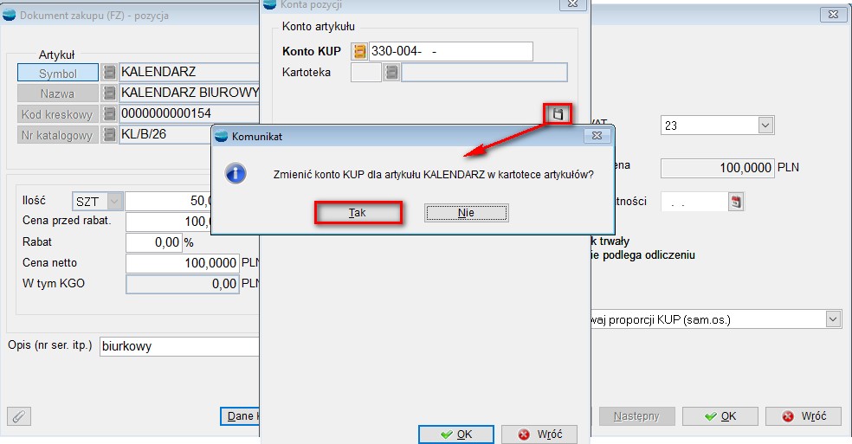This screenshot has width=852, height=444.
Task: Click the Nr katalogowy button
Action: click(57, 135)
